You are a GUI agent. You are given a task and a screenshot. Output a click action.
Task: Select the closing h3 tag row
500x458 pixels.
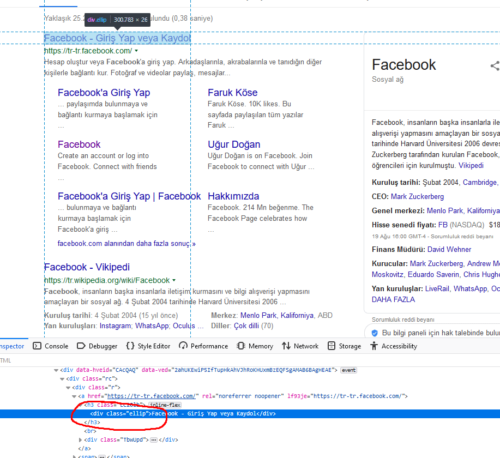click(x=92, y=422)
